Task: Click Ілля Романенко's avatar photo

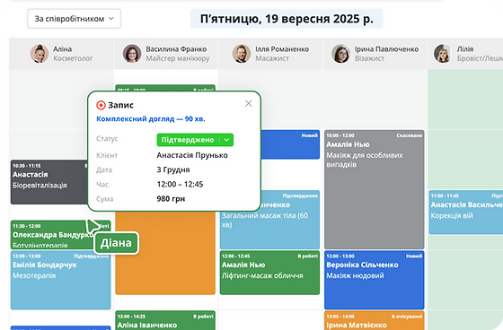Action: coord(242,54)
